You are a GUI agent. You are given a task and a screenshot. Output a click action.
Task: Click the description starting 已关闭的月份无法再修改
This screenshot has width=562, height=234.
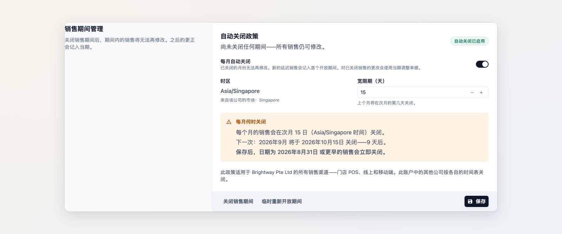pyautogui.click(x=321, y=68)
